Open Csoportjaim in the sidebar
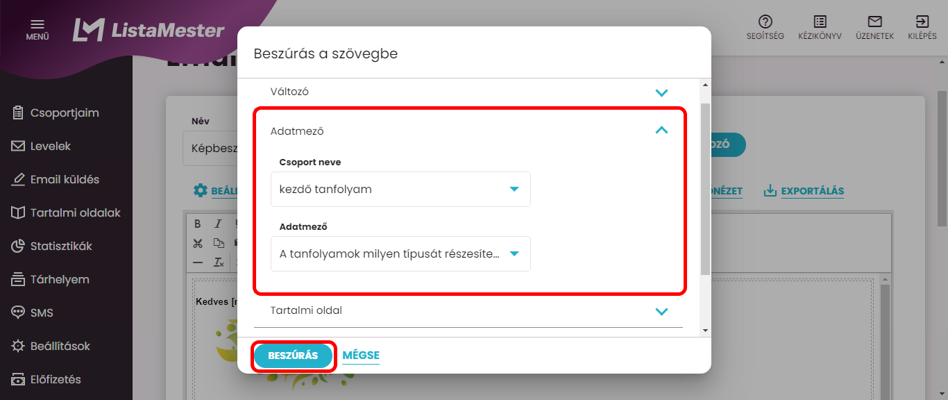 [65, 112]
